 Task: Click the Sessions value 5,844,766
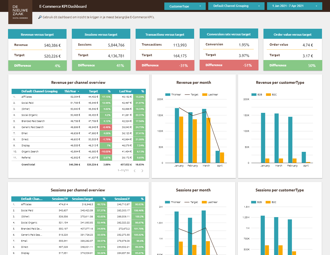116,45
